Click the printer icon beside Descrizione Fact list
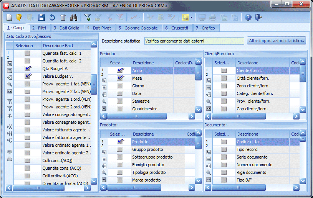The width and height of the screenshot is (313, 198). pos(10,159)
